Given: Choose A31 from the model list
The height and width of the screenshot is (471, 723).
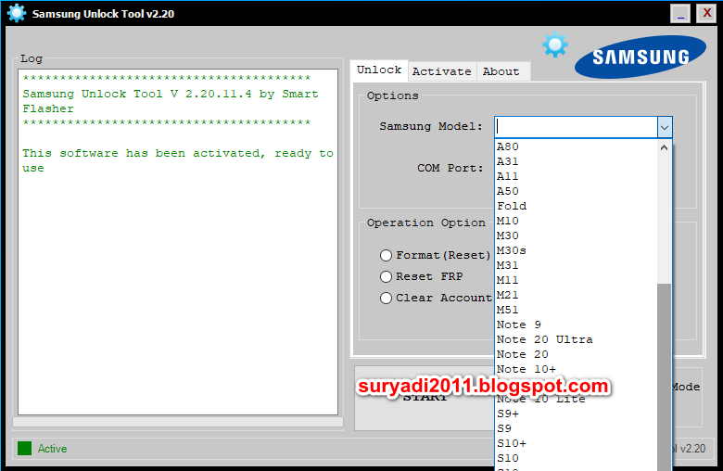Looking at the screenshot, I should (x=576, y=161).
